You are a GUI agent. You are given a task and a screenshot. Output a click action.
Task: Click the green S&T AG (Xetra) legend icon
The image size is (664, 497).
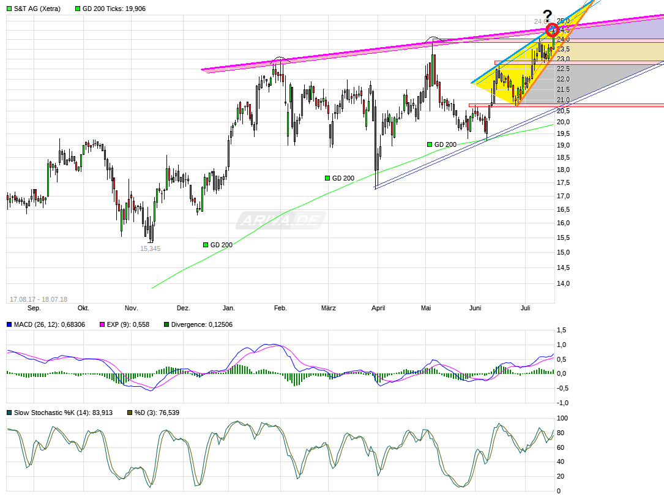[x=10, y=9]
